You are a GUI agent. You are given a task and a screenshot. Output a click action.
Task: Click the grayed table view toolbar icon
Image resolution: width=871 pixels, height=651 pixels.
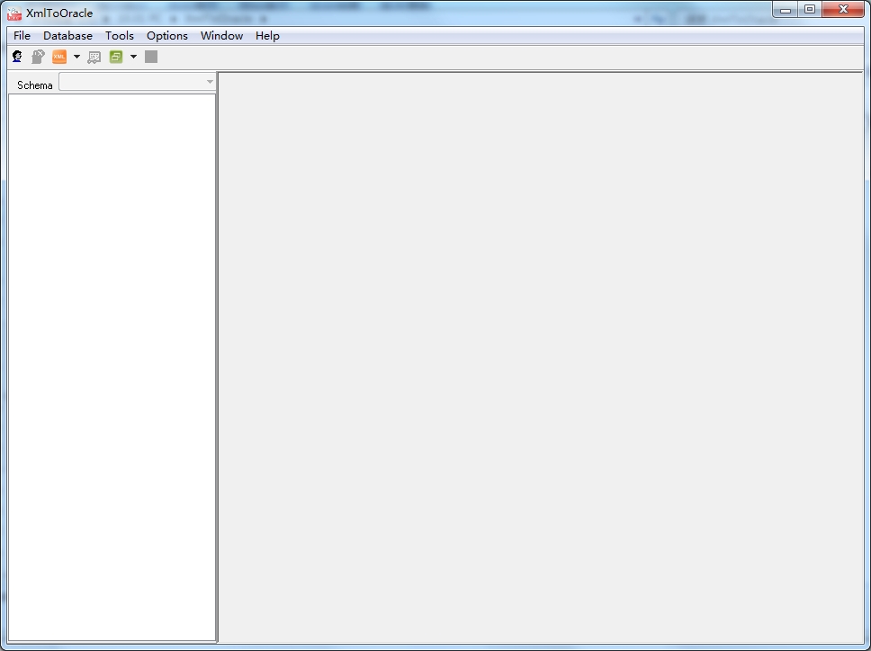(x=94, y=57)
